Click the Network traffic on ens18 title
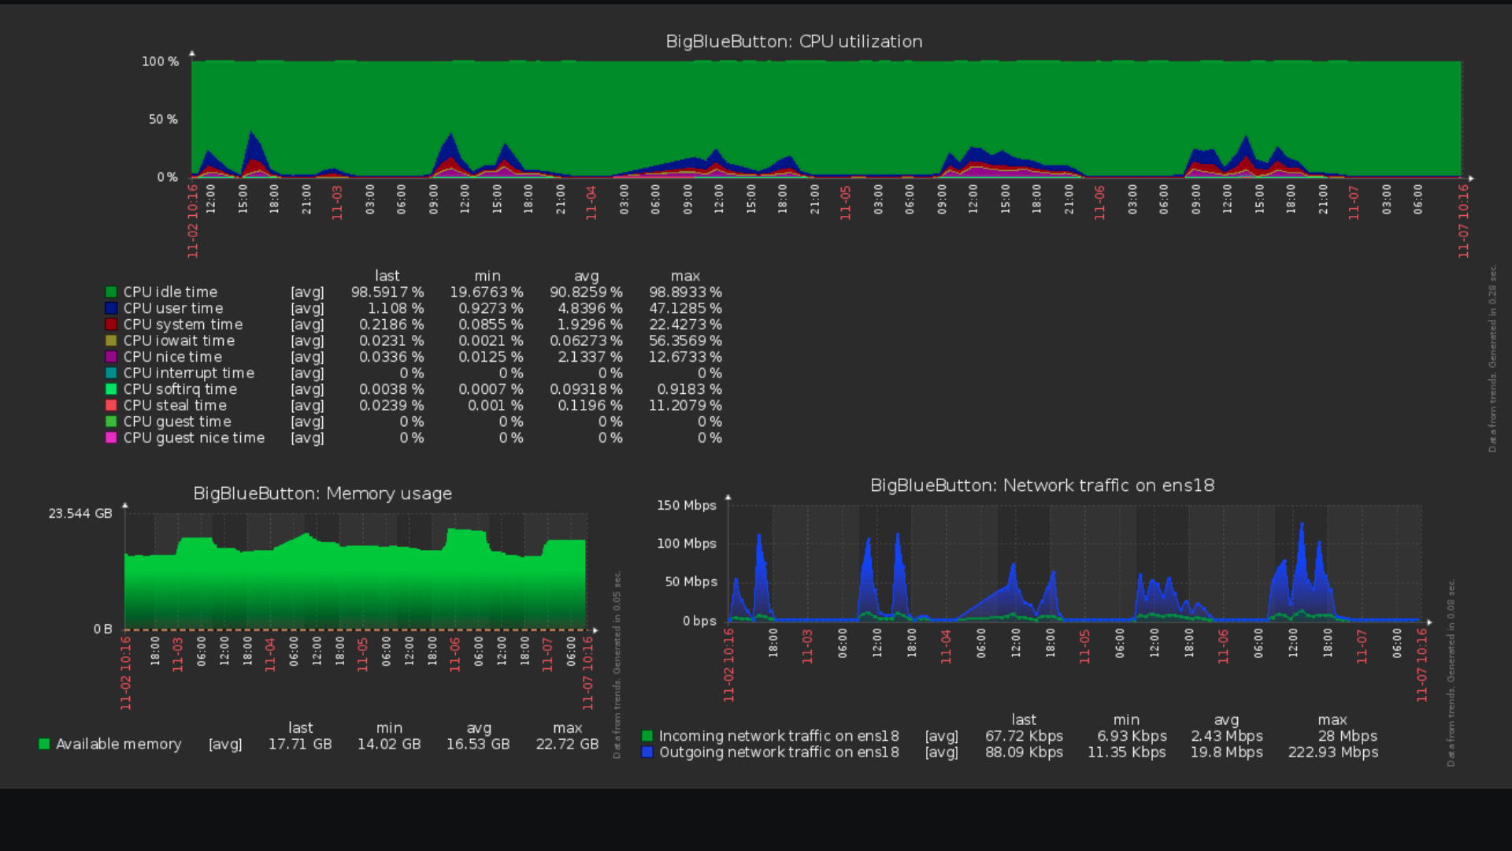1512x851 pixels. click(x=1042, y=485)
